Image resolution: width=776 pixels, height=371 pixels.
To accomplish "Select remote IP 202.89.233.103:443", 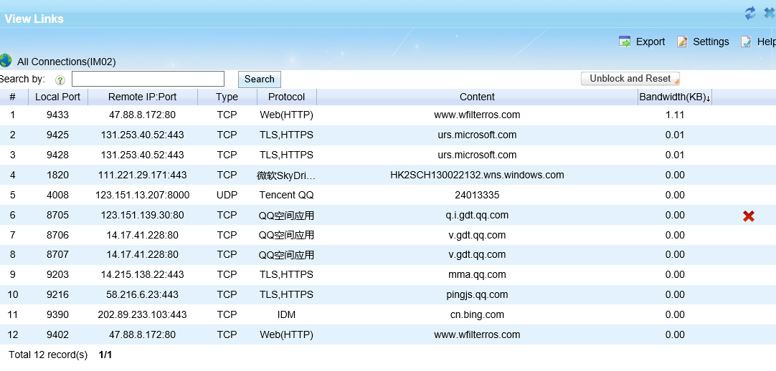I will click(143, 314).
